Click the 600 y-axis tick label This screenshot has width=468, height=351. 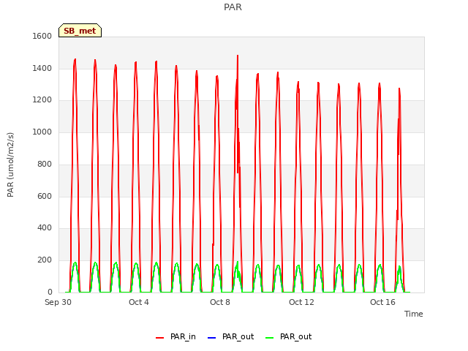pos(45,196)
